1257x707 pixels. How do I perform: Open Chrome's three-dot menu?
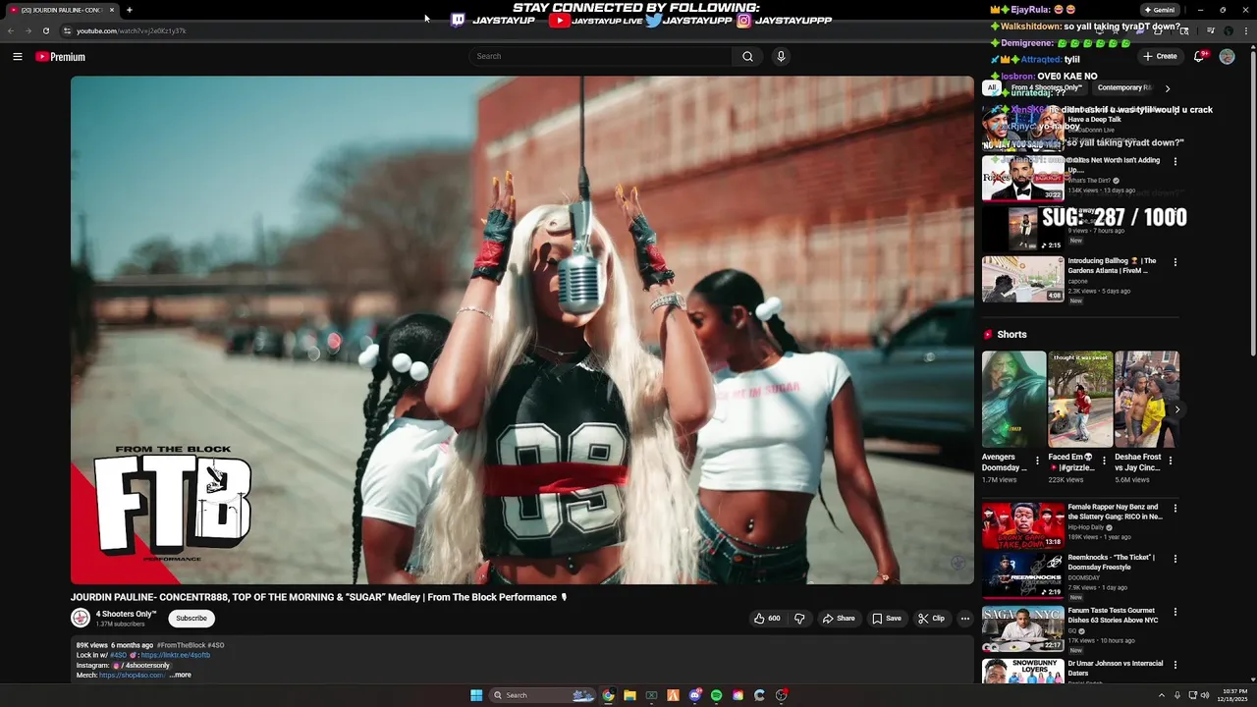(x=1247, y=30)
